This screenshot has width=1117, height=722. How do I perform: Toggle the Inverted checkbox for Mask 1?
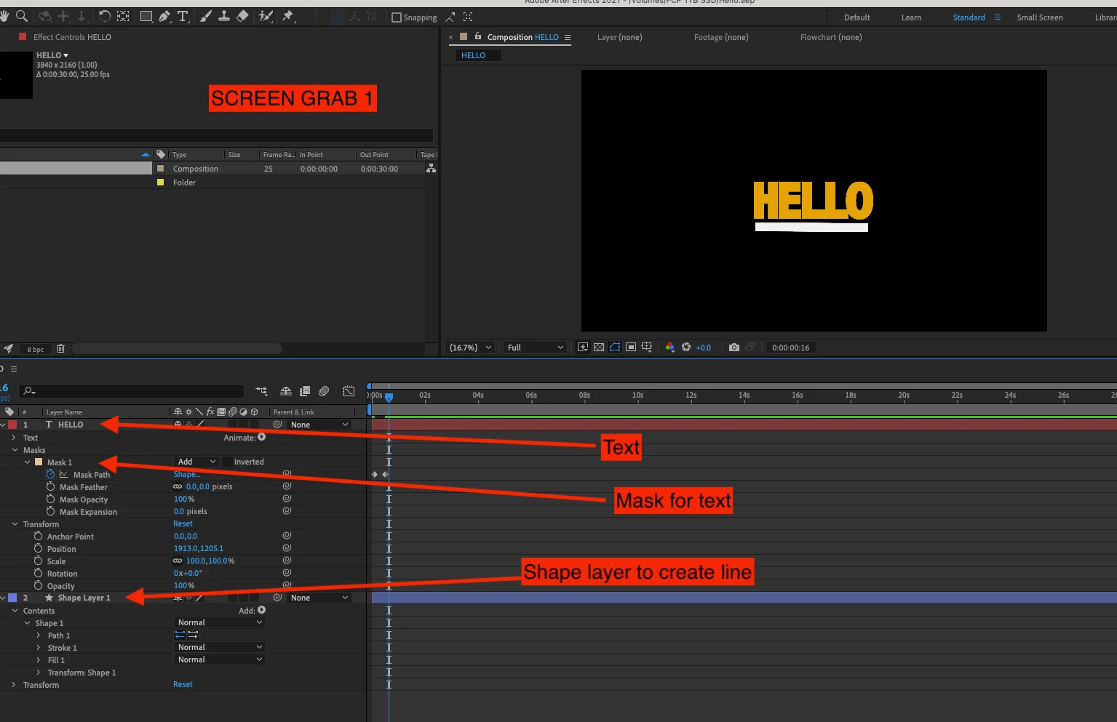(228, 462)
